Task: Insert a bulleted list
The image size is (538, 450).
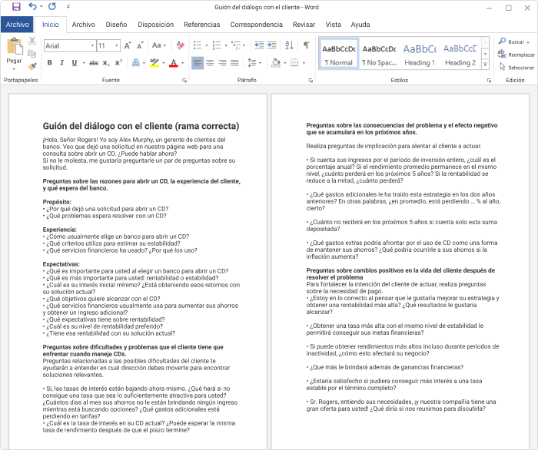Action: (198, 45)
